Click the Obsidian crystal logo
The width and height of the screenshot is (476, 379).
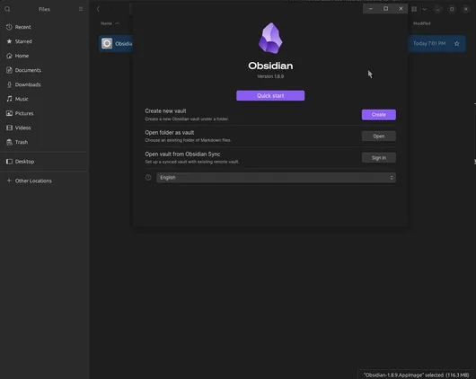coord(270,39)
